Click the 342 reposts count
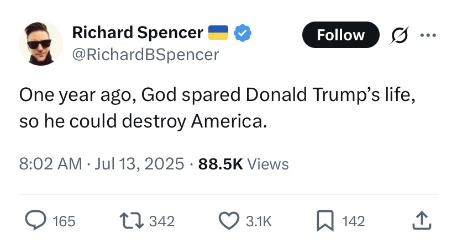The height and width of the screenshot is (250, 457). pyautogui.click(x=162, y=221)
